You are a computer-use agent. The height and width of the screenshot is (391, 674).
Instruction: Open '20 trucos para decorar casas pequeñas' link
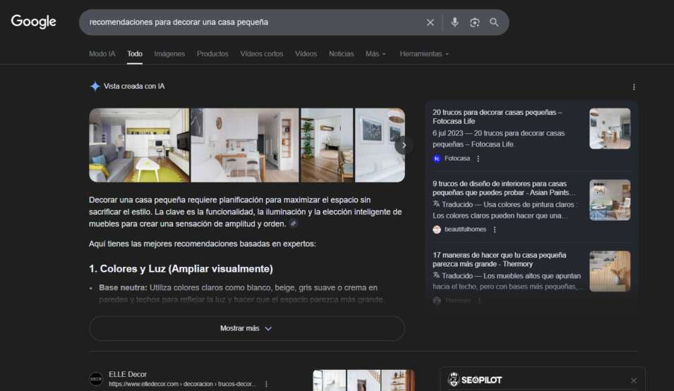[x=497, y=117]
